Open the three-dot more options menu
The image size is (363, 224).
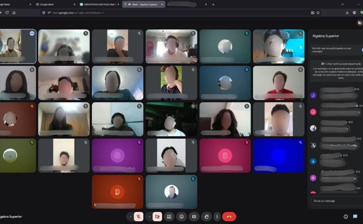click(217, 217)
